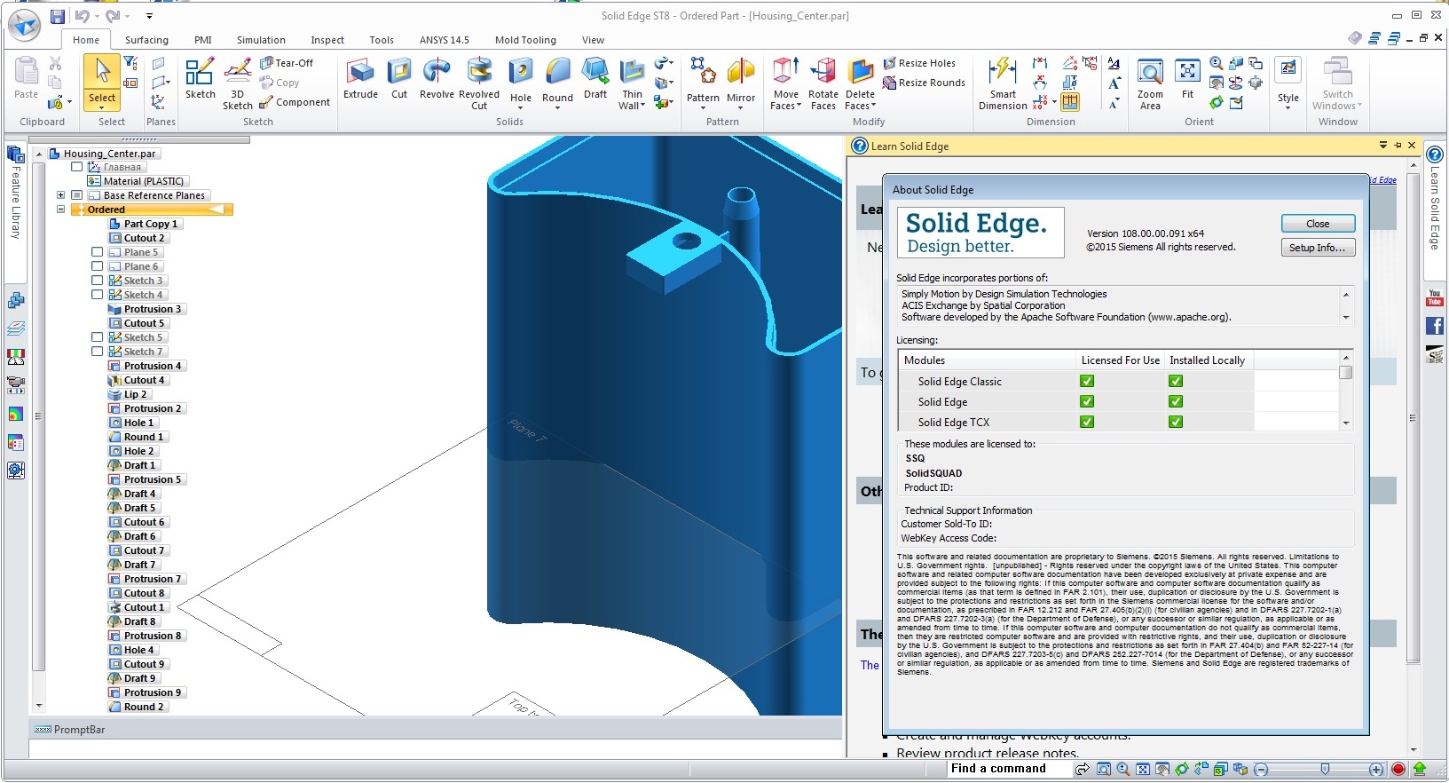Click Resize Rounds button
Image resolution: width=1449 pixels, height=783 pixels.
click(x=924, y=83)
